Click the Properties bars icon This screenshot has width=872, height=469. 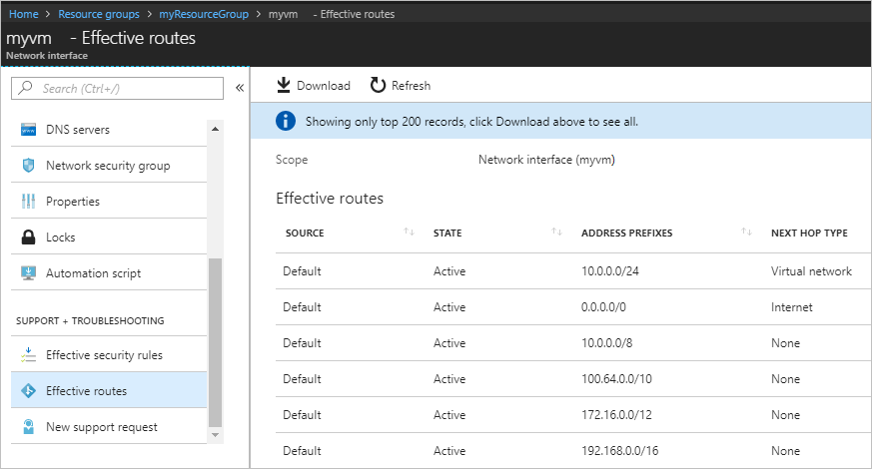[x=28, y=202]
